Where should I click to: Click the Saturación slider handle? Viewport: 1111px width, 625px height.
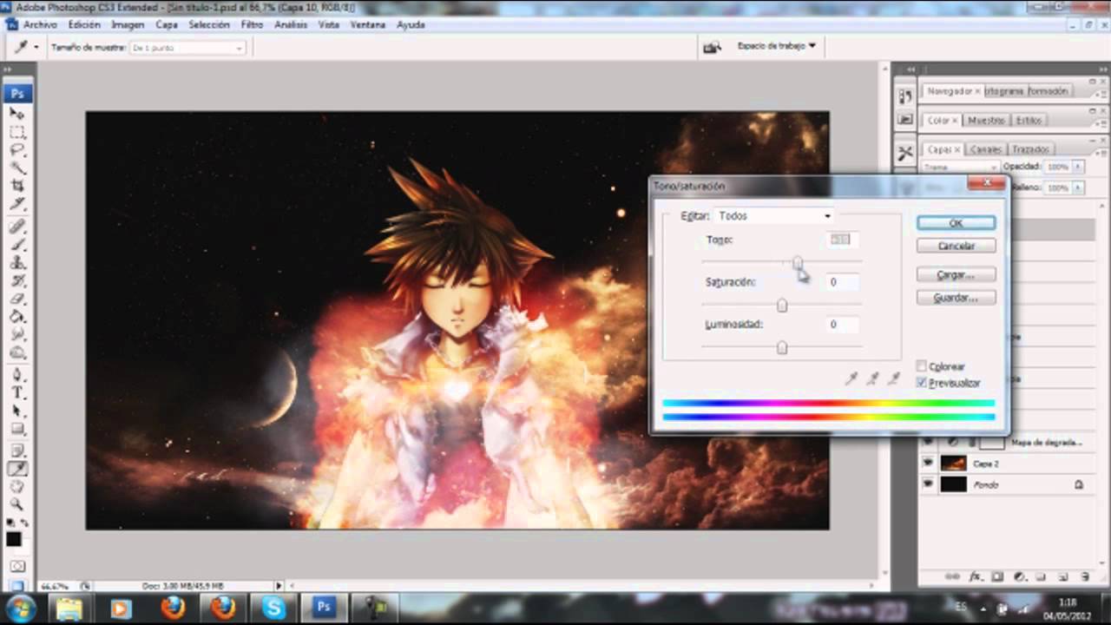pos(782,305)
